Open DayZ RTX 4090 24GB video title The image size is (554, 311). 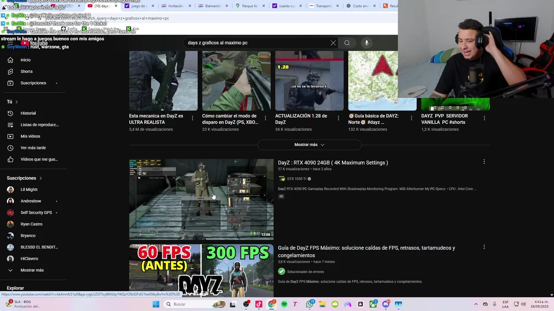[333, 163]
